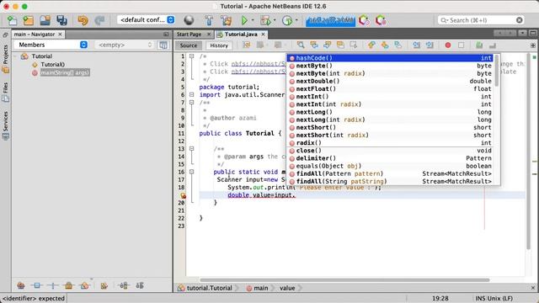Open the empty filter combo box

point(124,45)
